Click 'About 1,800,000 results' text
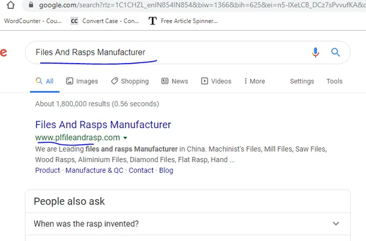 point(97,104)
